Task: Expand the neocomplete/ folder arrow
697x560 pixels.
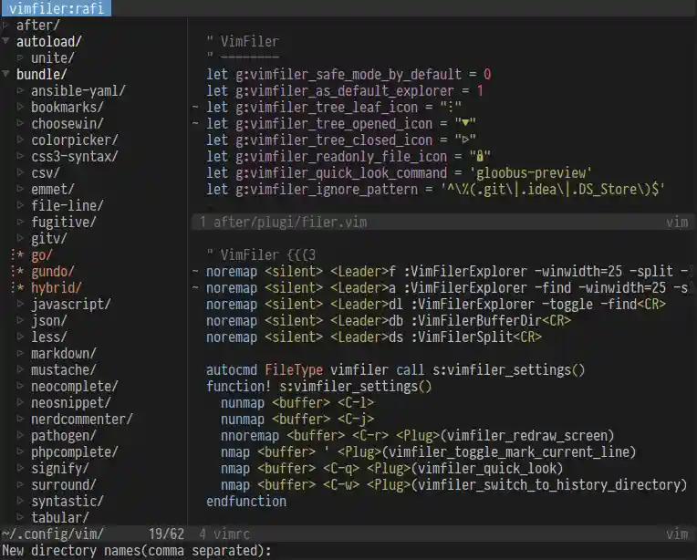Action: point(20,386)
